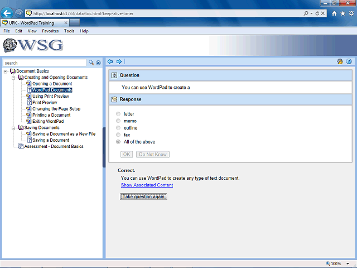357x268 pixels.
Task: Click Take question again button
Action: click(x=144, y=197)
